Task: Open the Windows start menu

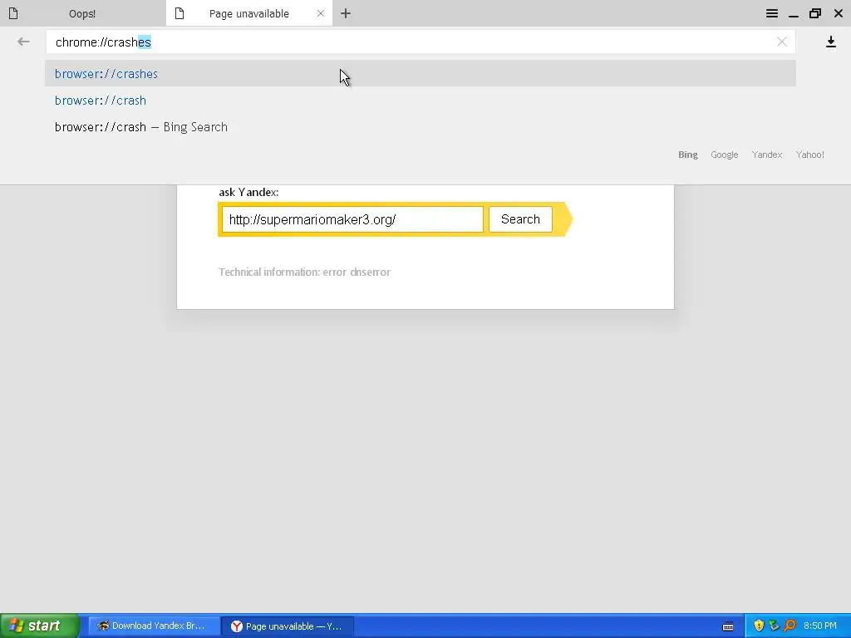Action: click(x=40, y=626)
